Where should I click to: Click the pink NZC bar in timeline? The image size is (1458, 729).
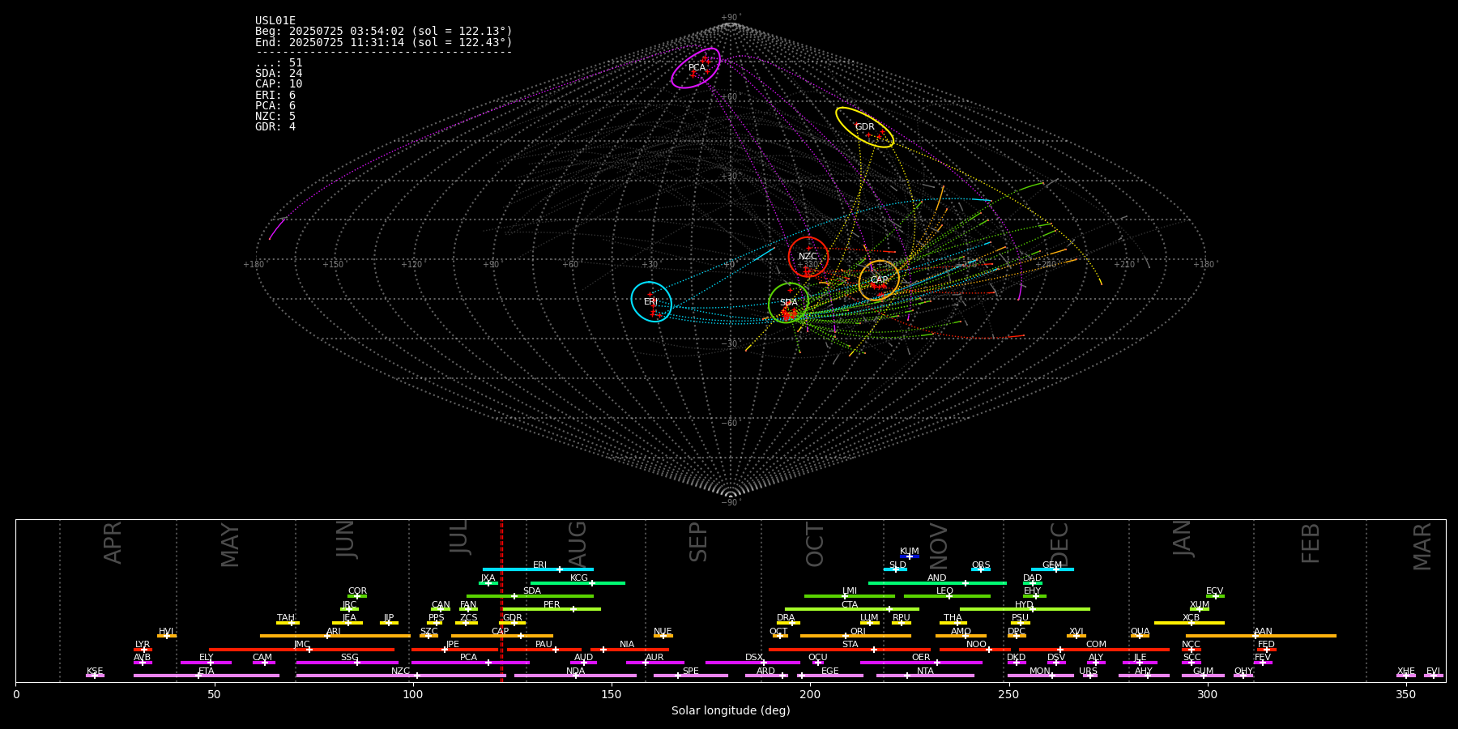coord(401,676)
